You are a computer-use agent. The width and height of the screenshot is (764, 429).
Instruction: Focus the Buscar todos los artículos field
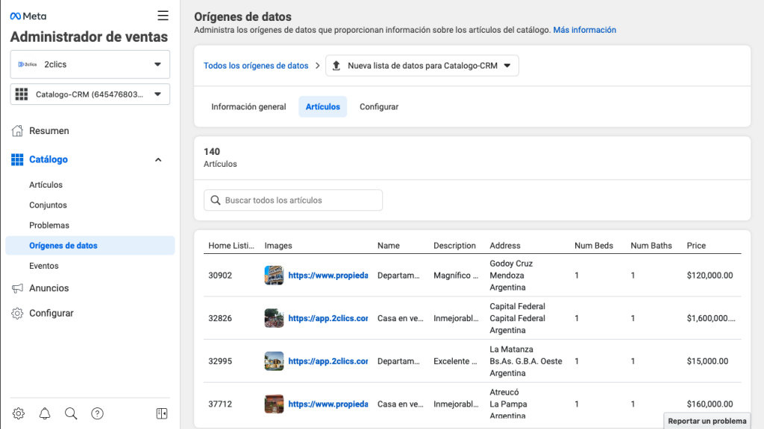[292, 200]
